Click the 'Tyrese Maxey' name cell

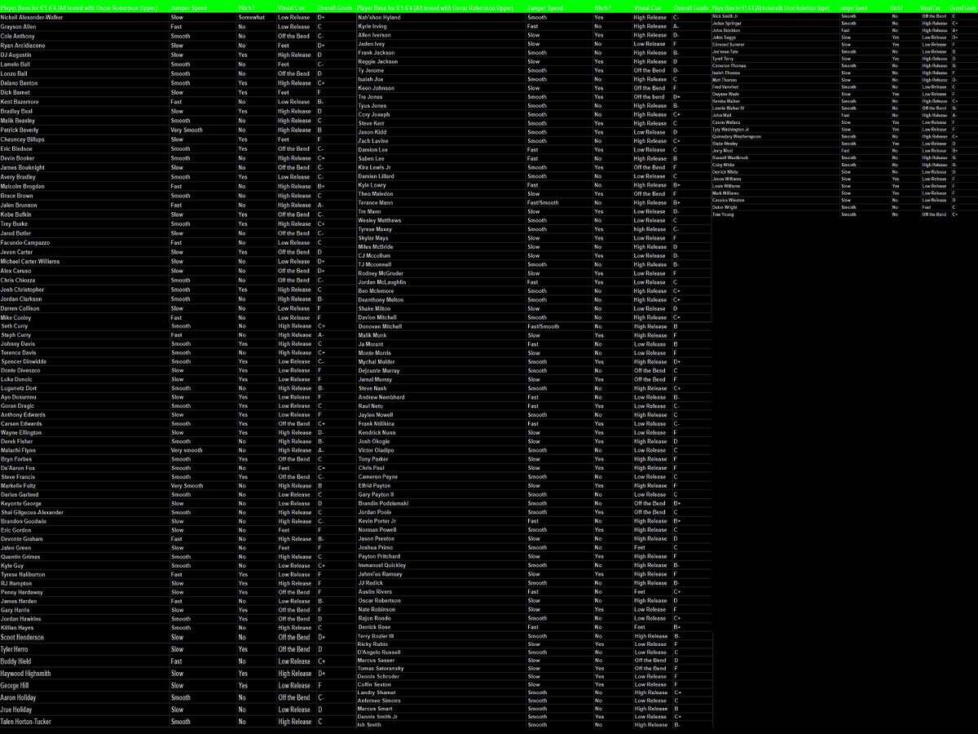376,229
